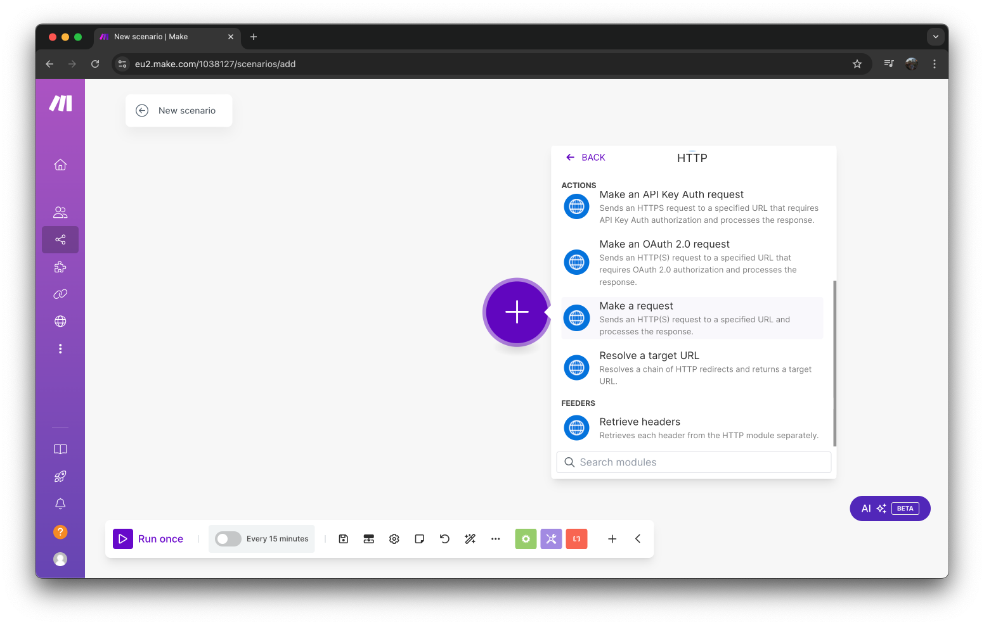Open the AI BETA assistant button
This screenshot has width=984, height=625.
click(x=890, y=508)
